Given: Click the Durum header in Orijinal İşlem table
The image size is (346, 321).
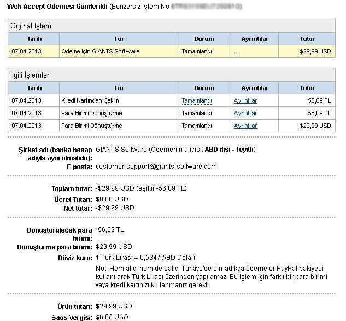Looking at the screenshot, I should [204, 39].
